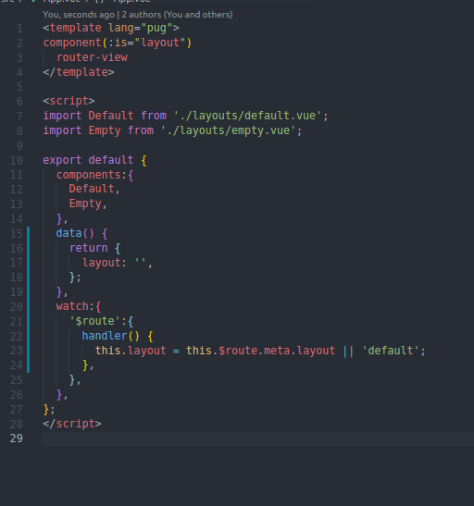
Task: Click the 'router-view' text
Action: coord(92,57)
